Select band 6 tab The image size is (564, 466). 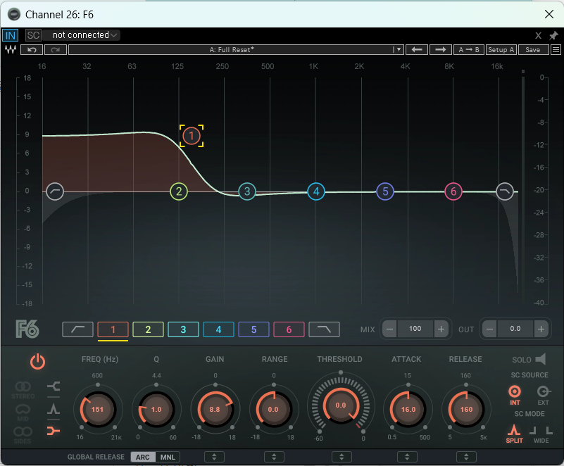(x=289, y=329)
